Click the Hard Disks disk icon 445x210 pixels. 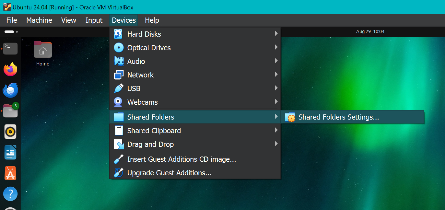click(x=118, y=34)
